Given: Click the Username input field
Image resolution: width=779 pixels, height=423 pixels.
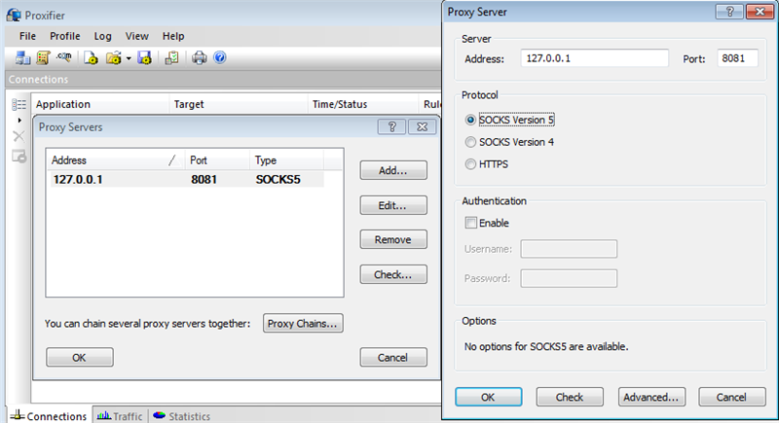Looking at the screenshot, I should [x=569, y=249].
